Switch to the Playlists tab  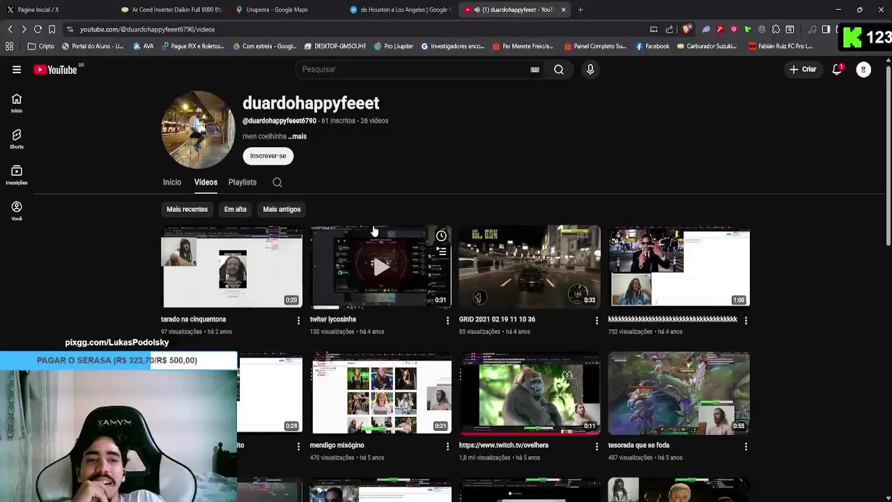click(243, 183)
